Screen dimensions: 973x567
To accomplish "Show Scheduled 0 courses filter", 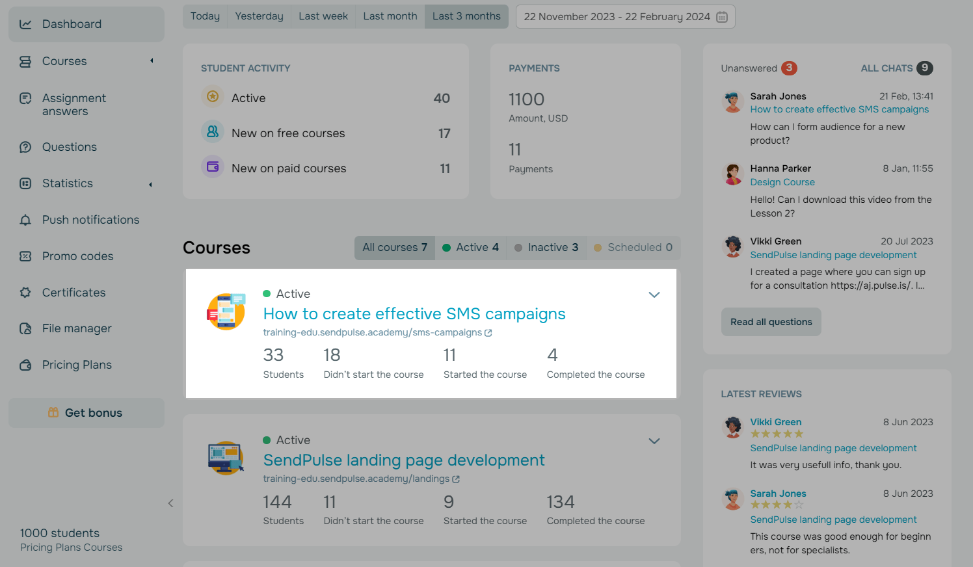I will click(633, 248).
